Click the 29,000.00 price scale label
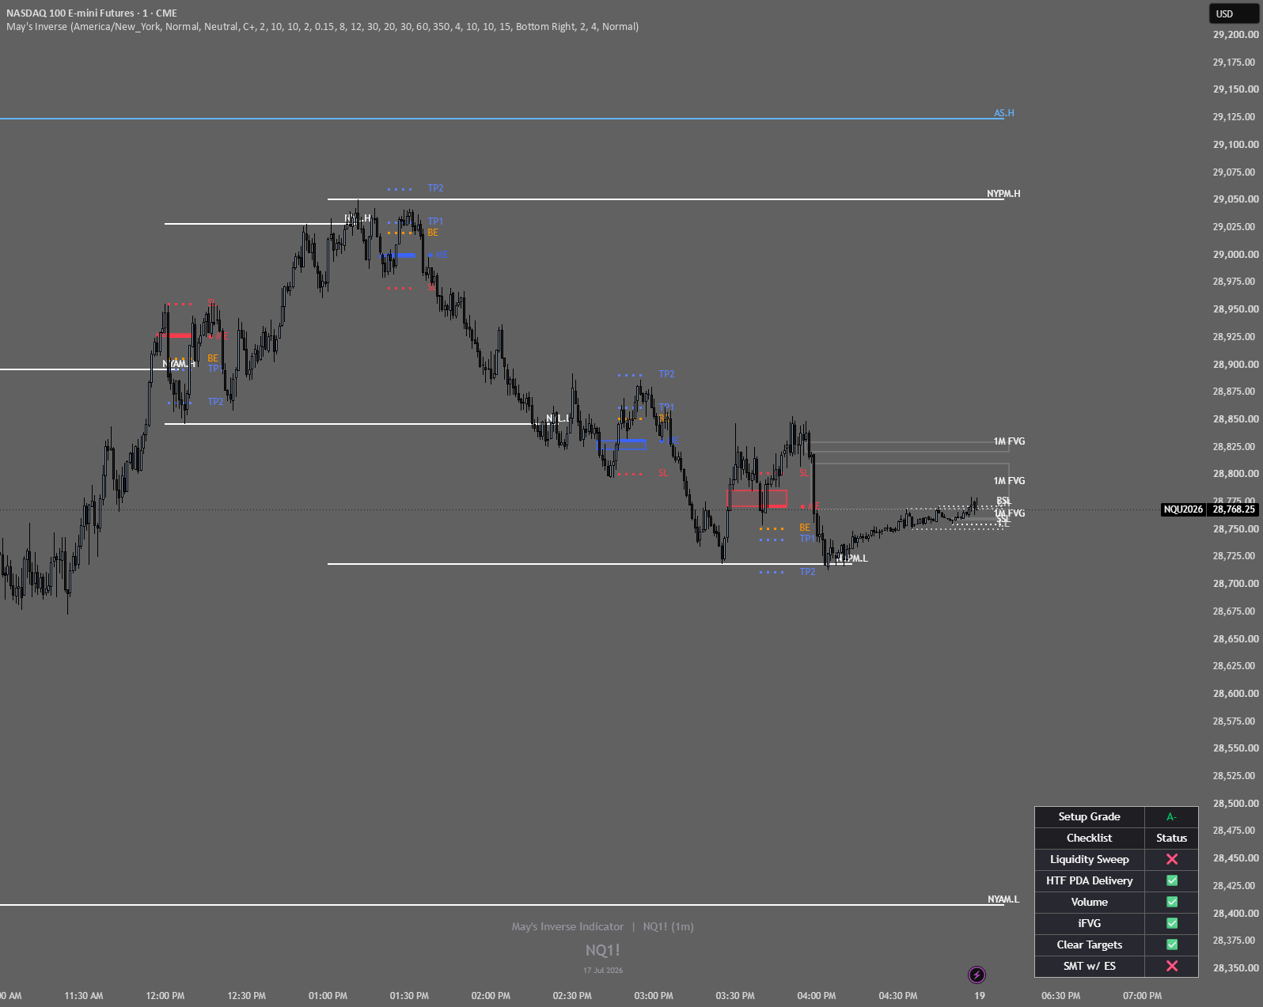 (x=1235, y=255)
